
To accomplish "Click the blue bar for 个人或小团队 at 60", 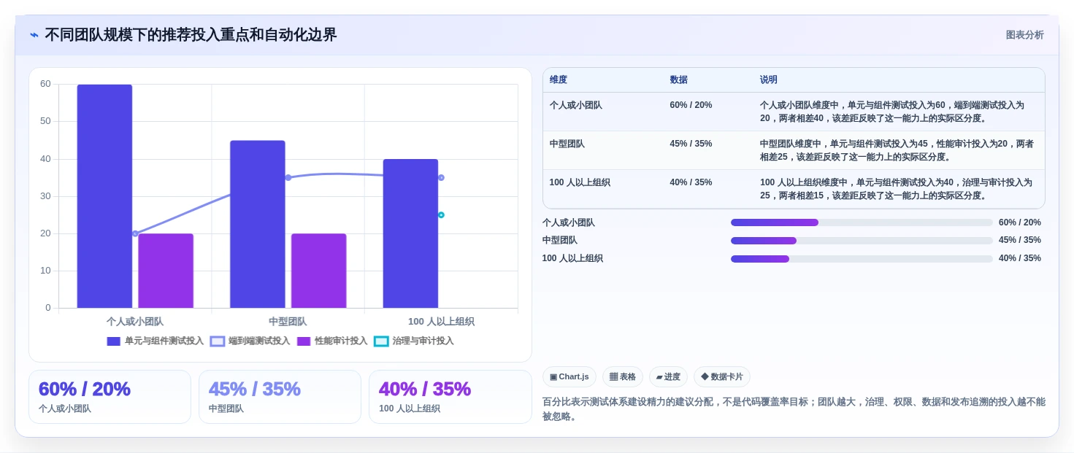I will pyautogui.click(x=104, y=196).
